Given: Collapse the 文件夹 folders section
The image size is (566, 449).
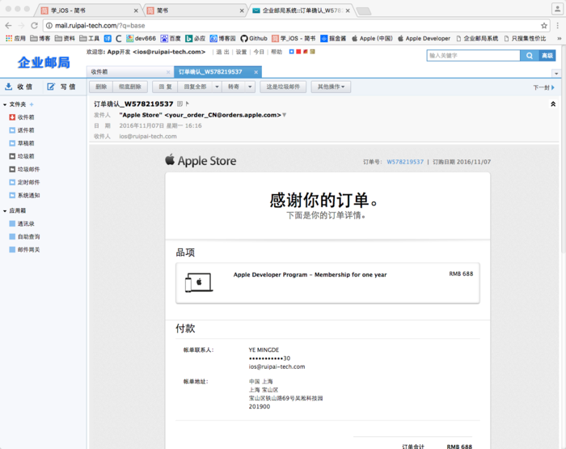Looking at the screenshot, I should [5, 104].
